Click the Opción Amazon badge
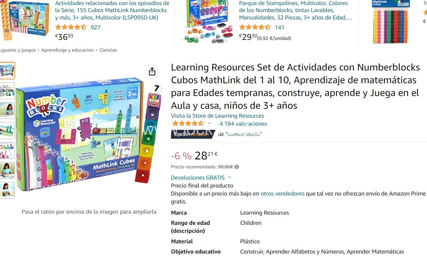 192,134
